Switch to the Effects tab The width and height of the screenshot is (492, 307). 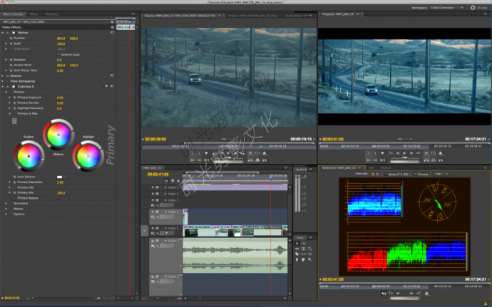point(34,14)
